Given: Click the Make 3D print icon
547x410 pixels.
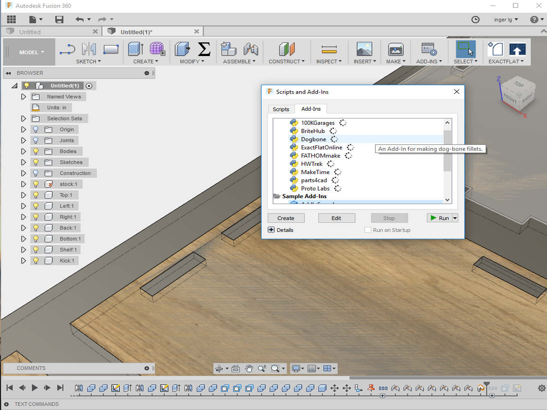Looking at the screenshot, I should pyautogui.click(x=396, y=49).
